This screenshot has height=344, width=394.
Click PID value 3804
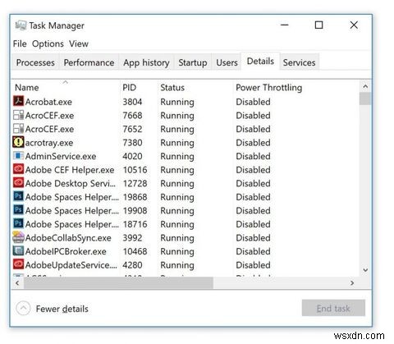pyautogui.click(x=132, y=102)
